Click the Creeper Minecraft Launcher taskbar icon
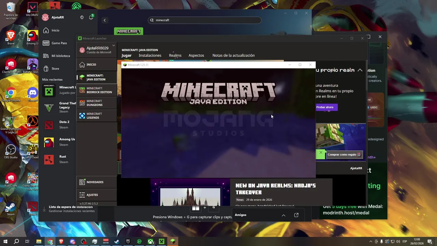The height and width of the screenshot is (246, 437). 161,242
